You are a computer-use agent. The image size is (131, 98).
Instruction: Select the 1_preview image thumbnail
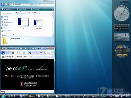pyautogui.click(x=38, y=23)
